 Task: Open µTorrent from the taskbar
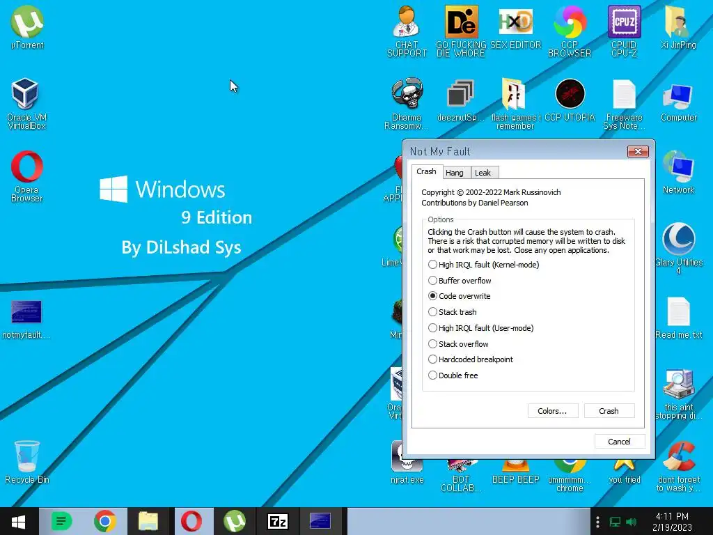235,521
